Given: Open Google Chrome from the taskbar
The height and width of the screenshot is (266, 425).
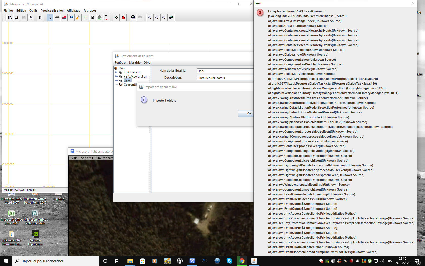Looking at the screenshot, I should 242,261.
